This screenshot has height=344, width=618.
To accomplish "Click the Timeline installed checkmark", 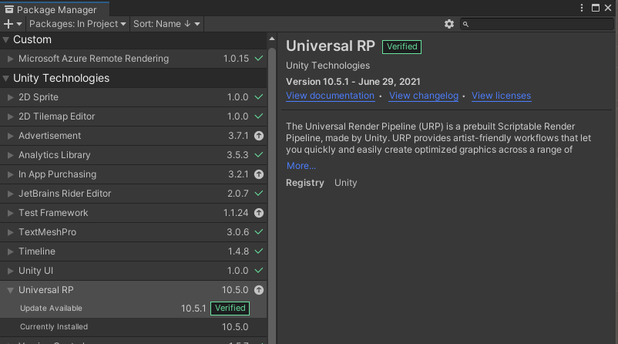I will [x=259, y=251].
